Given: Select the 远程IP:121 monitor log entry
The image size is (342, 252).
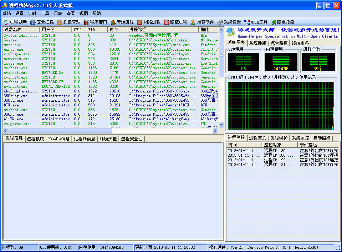Looking at the screenshot, I should 283,165.
